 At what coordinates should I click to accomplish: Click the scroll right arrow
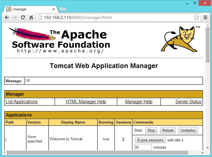(203, 153)
